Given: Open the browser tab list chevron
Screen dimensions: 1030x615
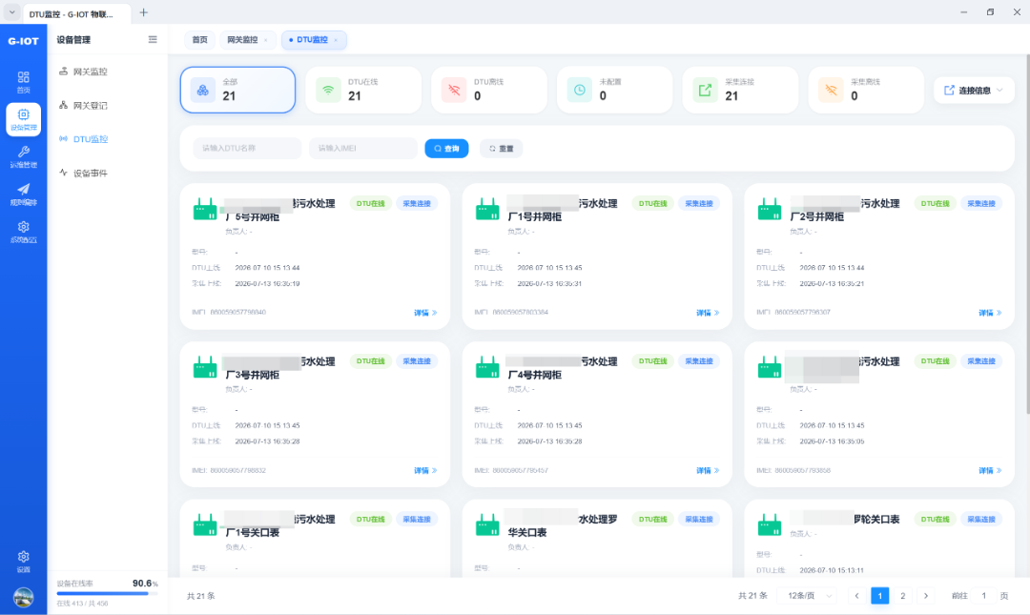Looking at the screenshot, I should (11, 12).
